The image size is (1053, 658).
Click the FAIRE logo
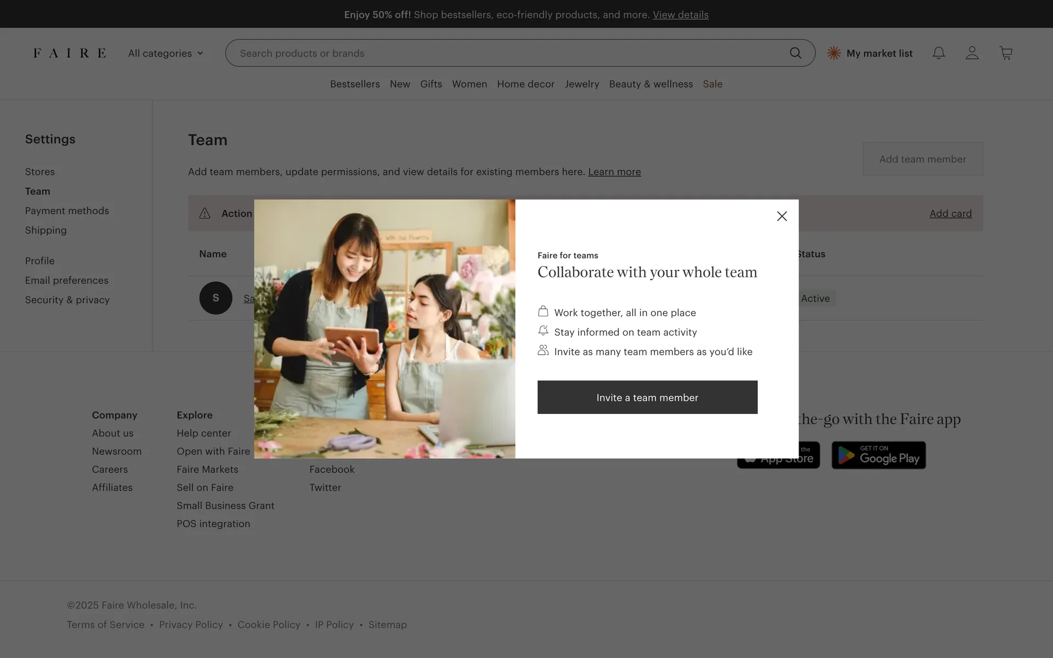point(70,53)
